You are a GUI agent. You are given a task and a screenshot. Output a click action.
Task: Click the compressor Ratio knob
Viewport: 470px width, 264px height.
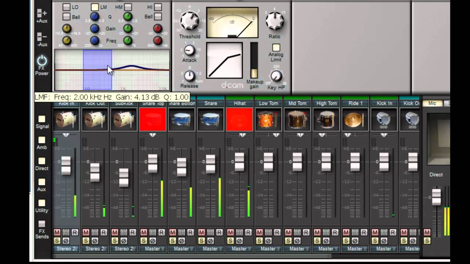click(x=274, y=21)
